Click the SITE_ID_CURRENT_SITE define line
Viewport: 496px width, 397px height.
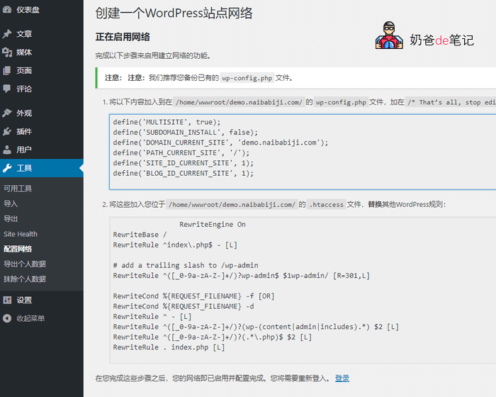(x=183, y=163)
